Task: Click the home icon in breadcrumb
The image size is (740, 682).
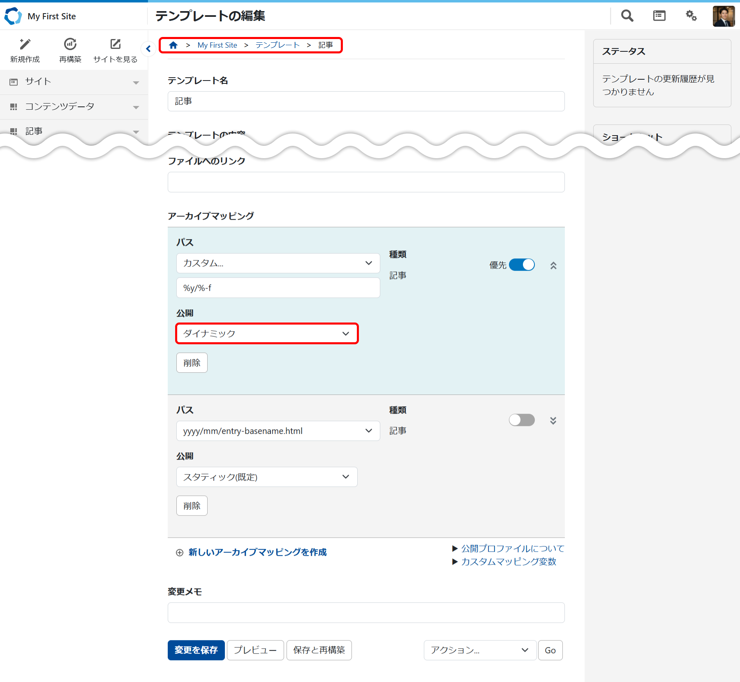Action: tap(173, 45)
